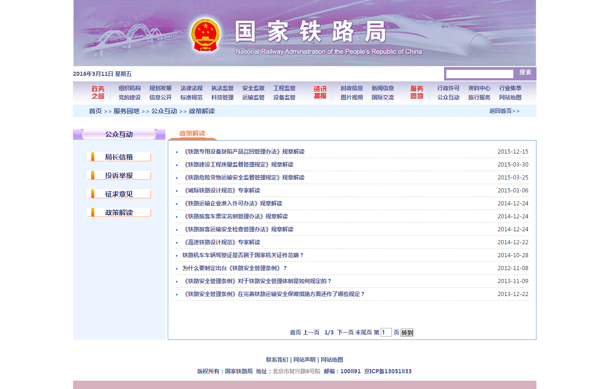Go to next page via 下一页
This screenshot has height=389, width=609.
345,333
